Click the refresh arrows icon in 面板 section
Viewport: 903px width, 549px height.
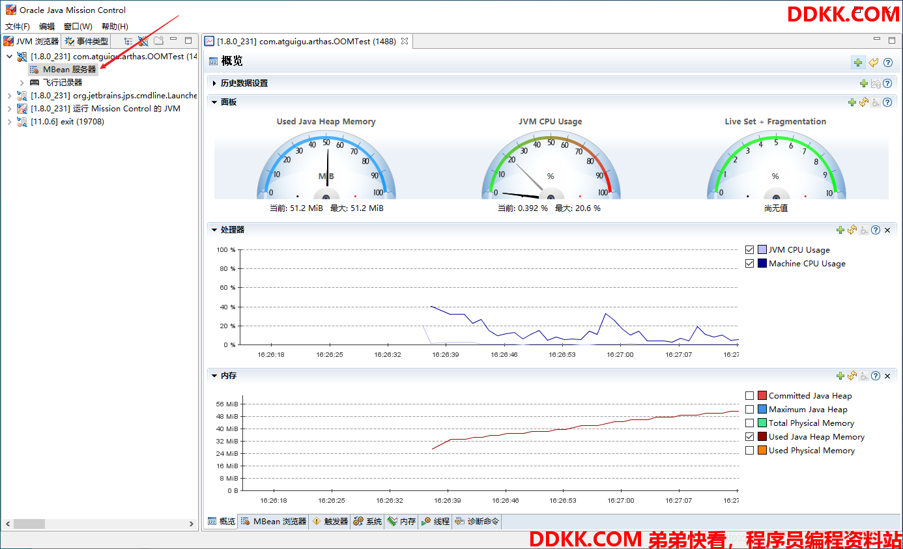pyautogui.click(x=864, y=102)
